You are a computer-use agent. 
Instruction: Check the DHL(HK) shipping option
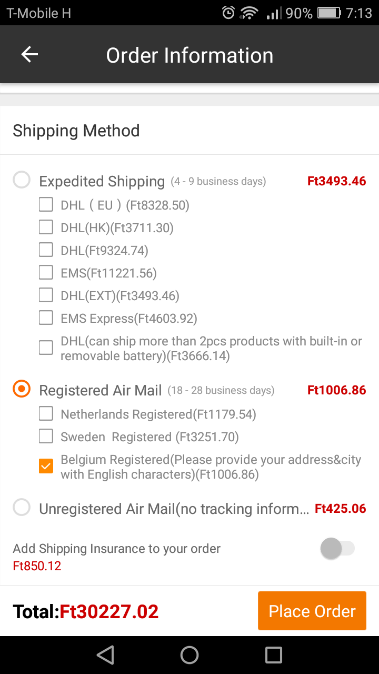coord(46,227)
